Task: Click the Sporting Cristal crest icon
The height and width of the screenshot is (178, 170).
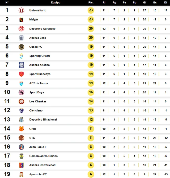Action: pos(21,56)
